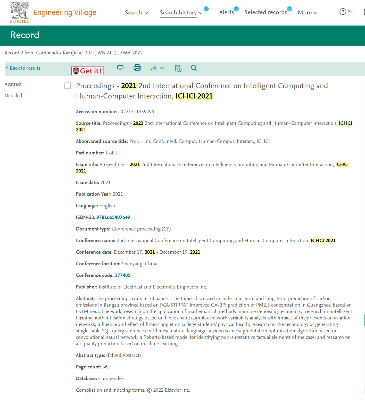Screen dimensions: 365x404
Task: Click the Record page heading
Action: [25, 35]
